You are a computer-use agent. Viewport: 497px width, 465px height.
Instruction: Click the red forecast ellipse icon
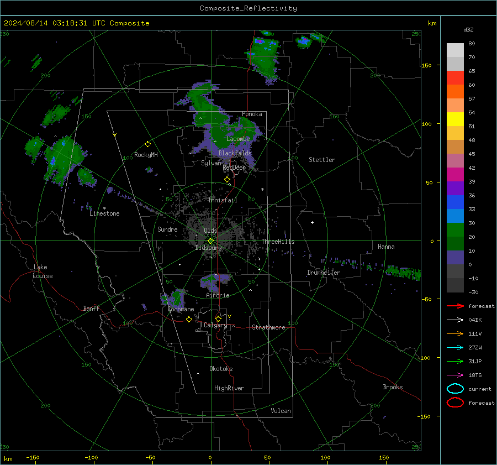coord(455,403)
